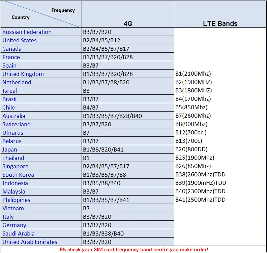Click the Italy country cell
Viewport: 267px width, 253px height.
point(41,216)
